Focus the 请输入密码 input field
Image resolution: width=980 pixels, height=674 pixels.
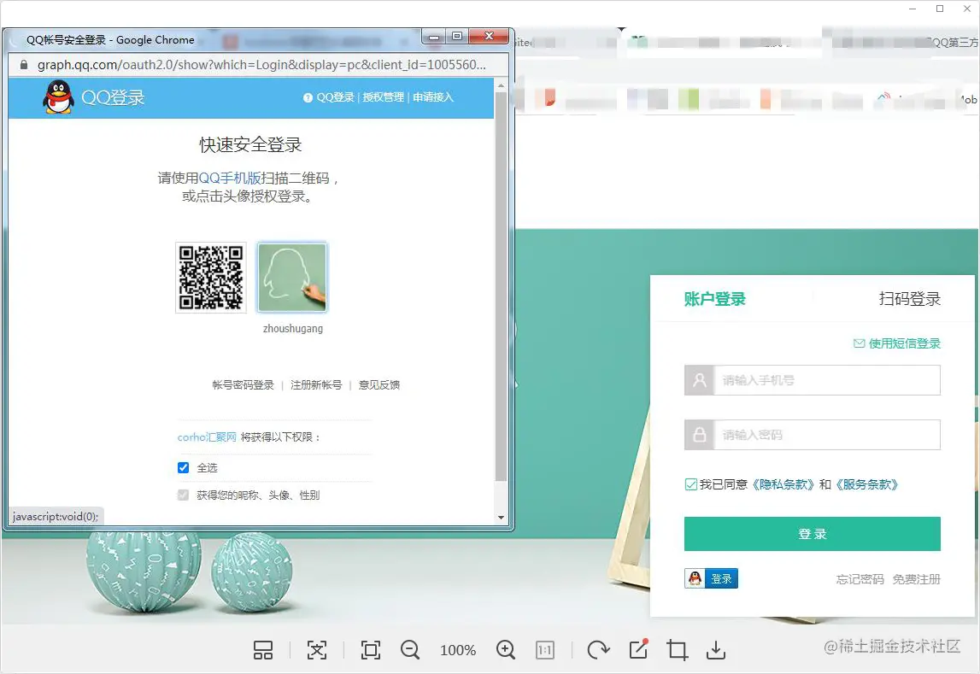[827, 435]
